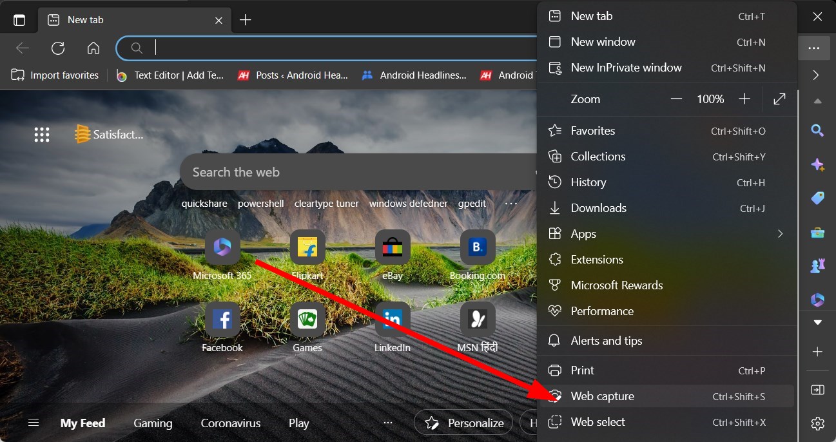Open the app launcher grid
Viewport: 836px width, 442px height.
point(42,134)
